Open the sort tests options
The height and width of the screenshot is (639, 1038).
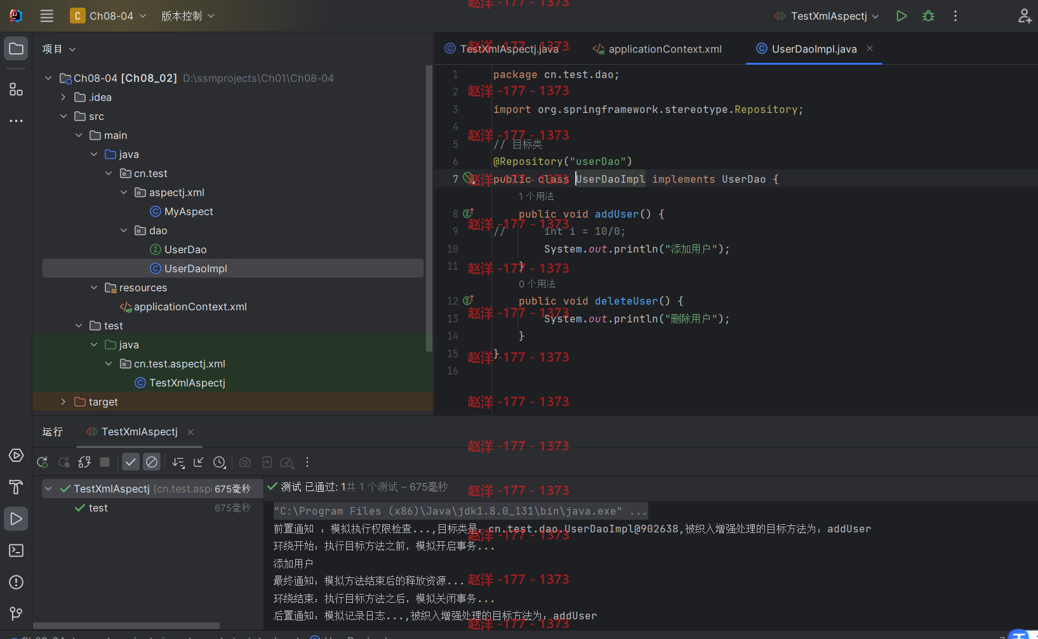178,462
